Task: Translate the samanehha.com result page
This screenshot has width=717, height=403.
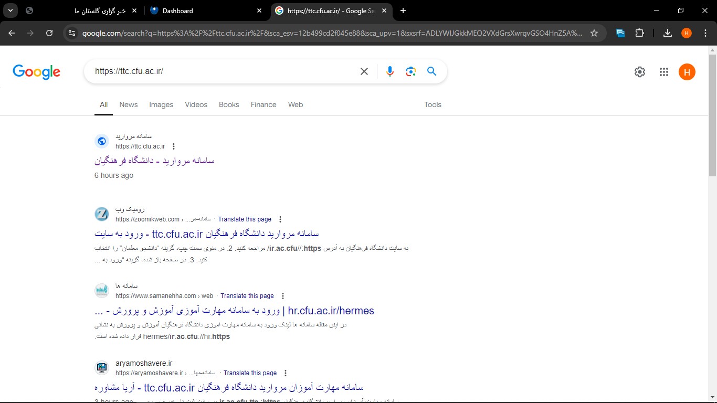Action: tap(247, 296)
